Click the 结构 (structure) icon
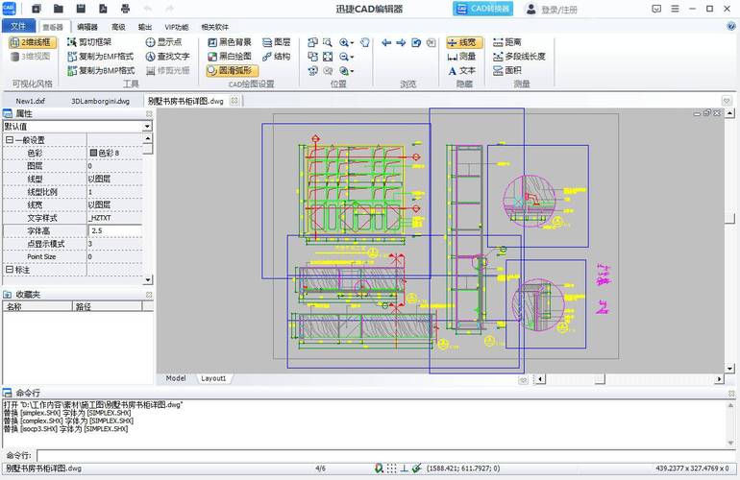This screenshot has height=480, width=740. pyautogui.click(x=266, y=57)
